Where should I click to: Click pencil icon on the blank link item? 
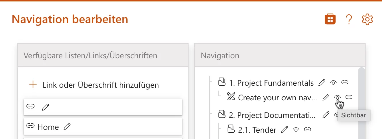pyautogui.click(x=45, y=107)
